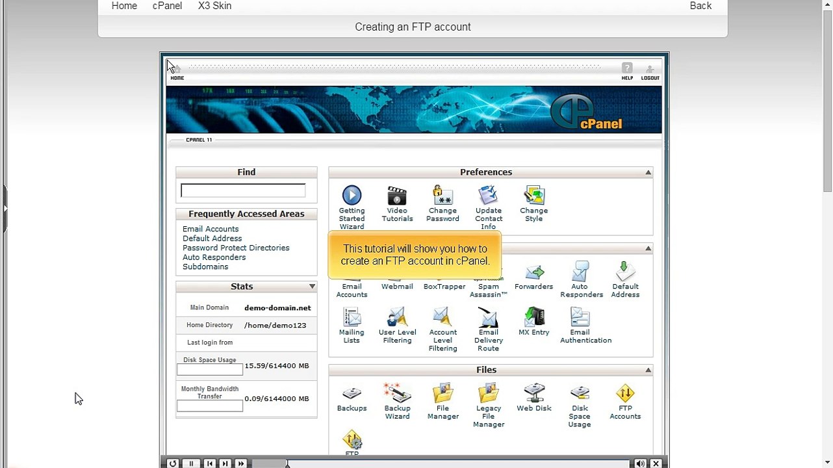Screen dimensions: 833x468
Task: Open Account Level Filtering
Action: (x=442, y=317)
